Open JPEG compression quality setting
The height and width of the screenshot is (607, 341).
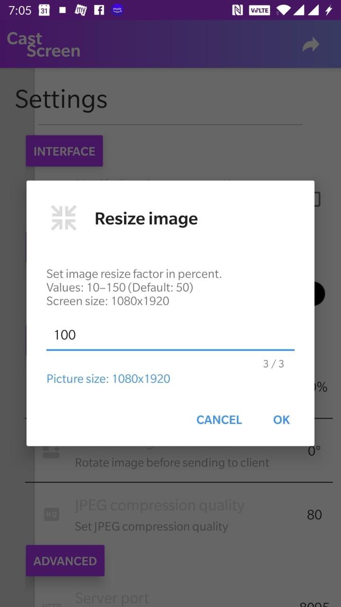(x=179, y=515)
